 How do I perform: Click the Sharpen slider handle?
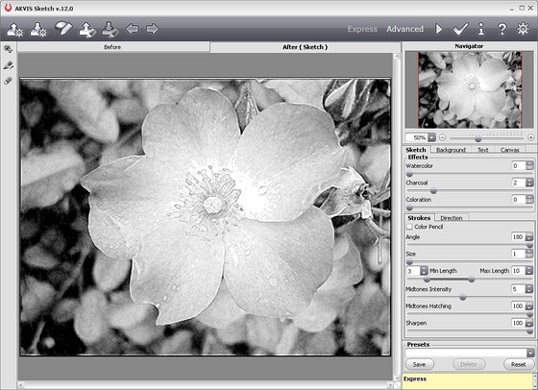(529, 331)
